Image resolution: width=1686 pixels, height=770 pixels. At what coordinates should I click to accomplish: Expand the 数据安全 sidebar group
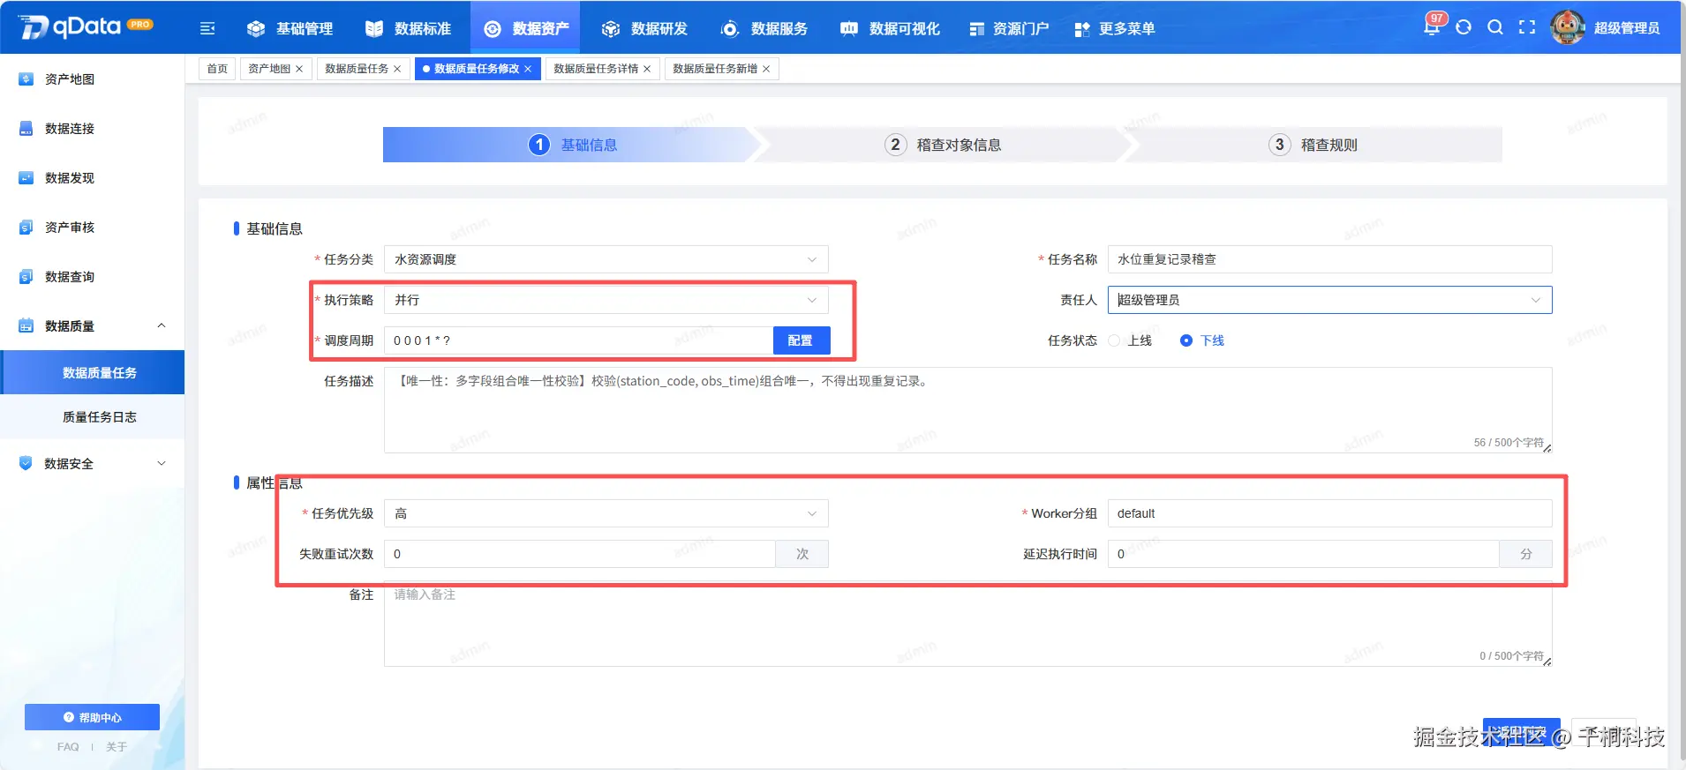click(x=162, y=464)
